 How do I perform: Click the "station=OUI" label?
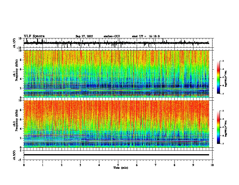click(112, 36)
